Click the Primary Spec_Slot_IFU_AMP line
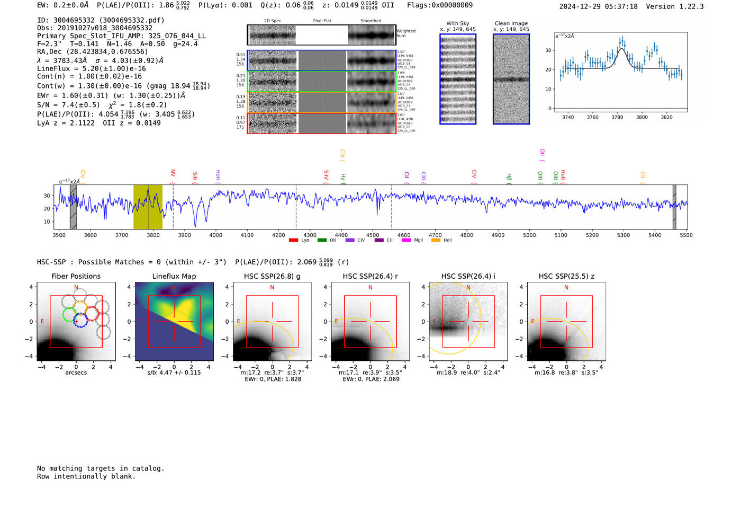 click(x=122, y=36)
